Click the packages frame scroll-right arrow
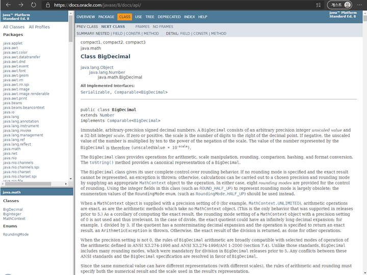The width and height of the screenshot is (367, 275). click(x=66, y=184)
